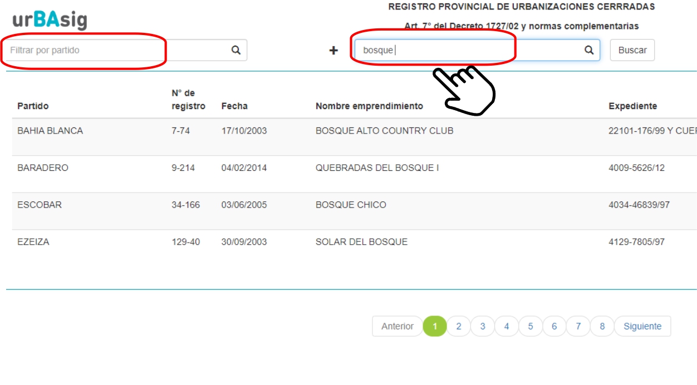
Task: Click the Nombre emprendimiento column header
Action: [369, 106]
